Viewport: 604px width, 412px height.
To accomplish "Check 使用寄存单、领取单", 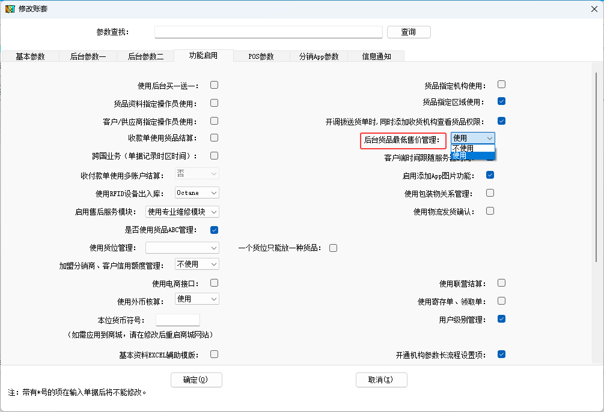I will coord(502,301).
